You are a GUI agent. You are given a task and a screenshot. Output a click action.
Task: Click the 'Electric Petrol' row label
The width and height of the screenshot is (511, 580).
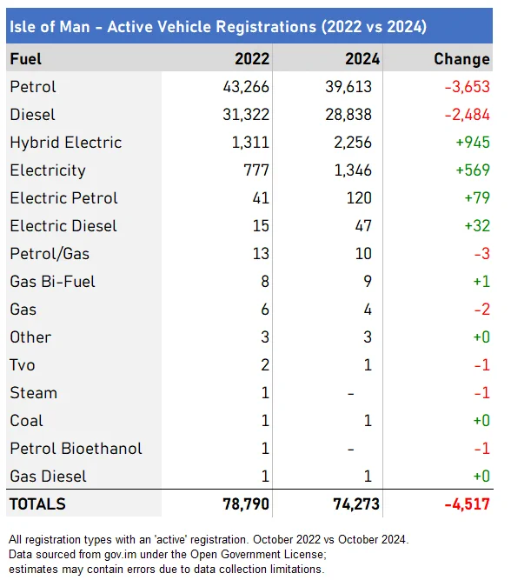(63, 198)
